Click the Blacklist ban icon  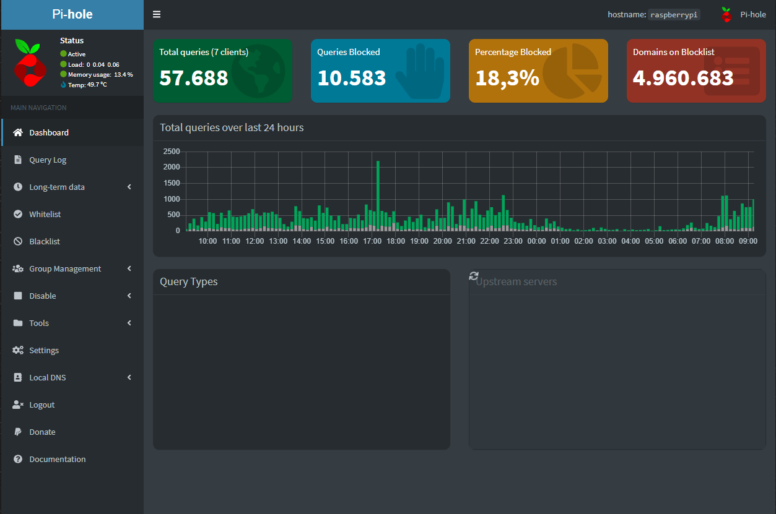pos(18,241)
